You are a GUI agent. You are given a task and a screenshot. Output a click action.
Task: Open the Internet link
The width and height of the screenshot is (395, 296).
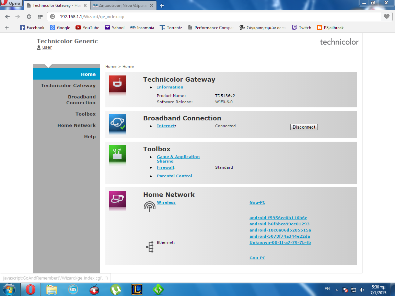point(165,126)
